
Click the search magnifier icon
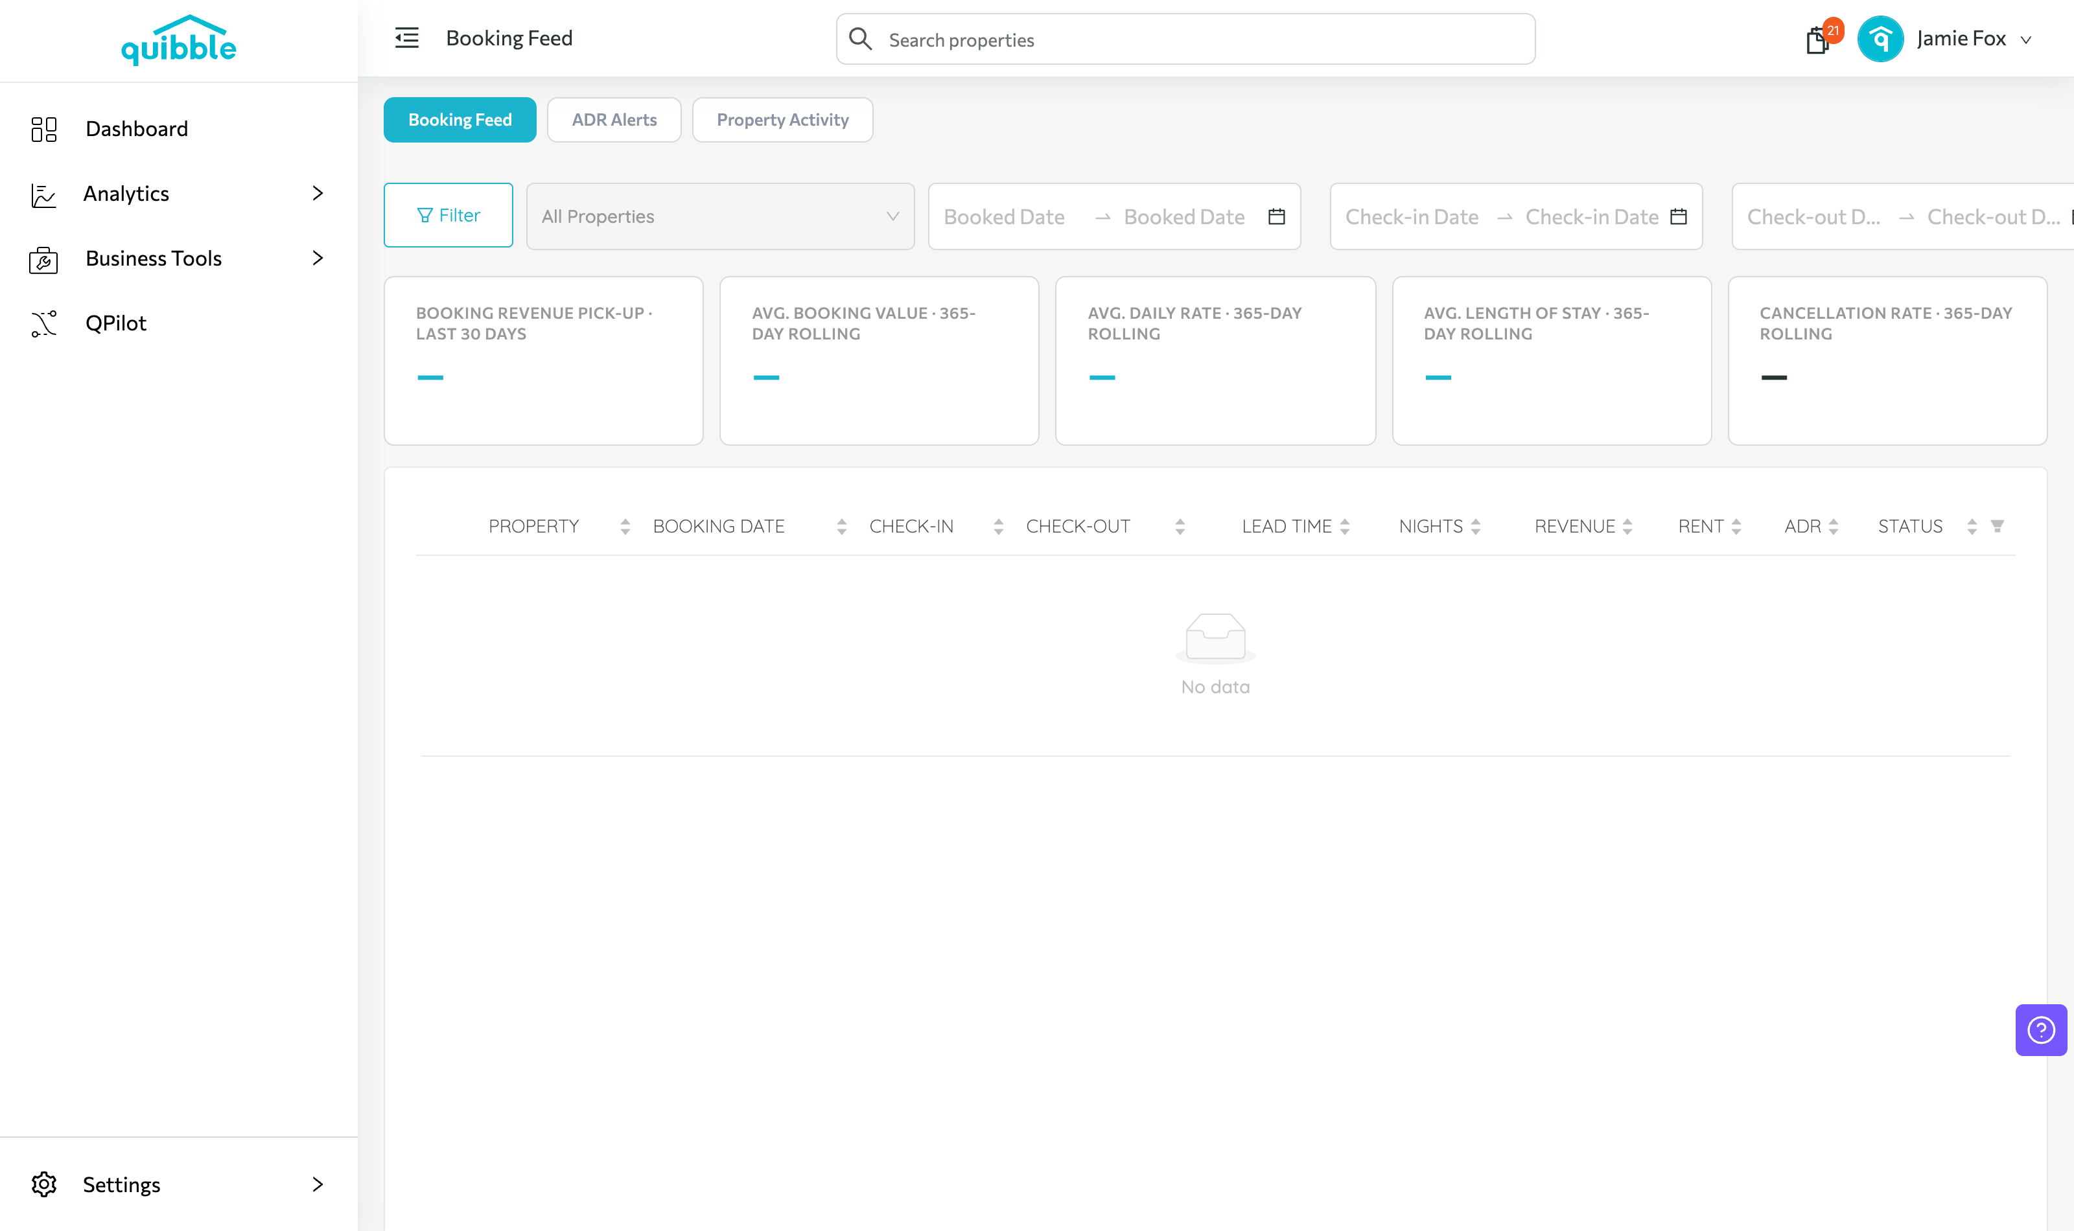tap(860, 38)
